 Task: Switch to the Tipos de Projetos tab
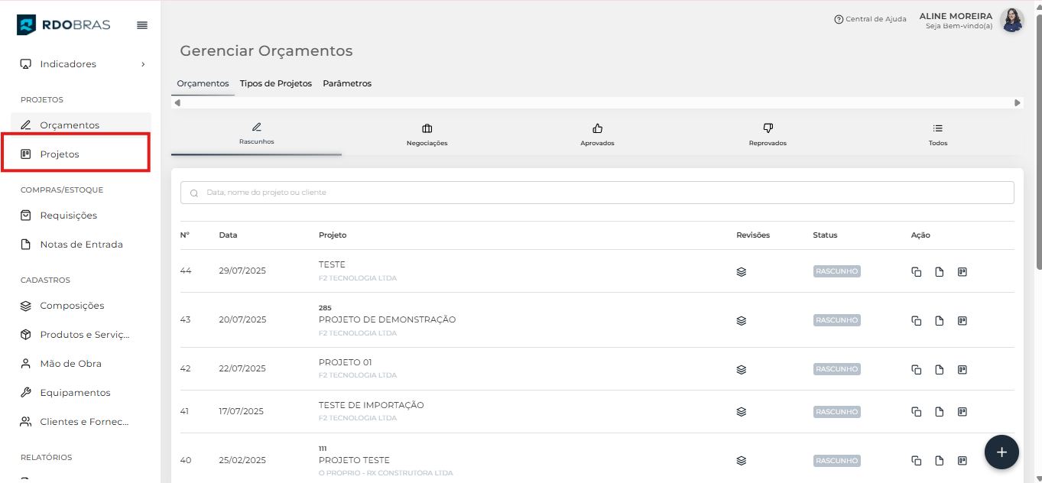pyautogui.click(x=275, y=83)
